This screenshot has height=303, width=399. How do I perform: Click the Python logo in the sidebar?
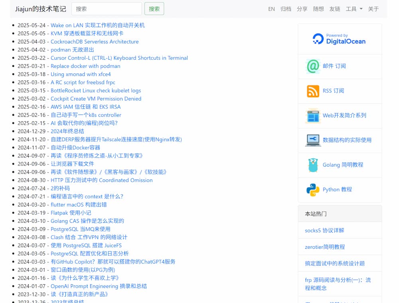[313, 189]
